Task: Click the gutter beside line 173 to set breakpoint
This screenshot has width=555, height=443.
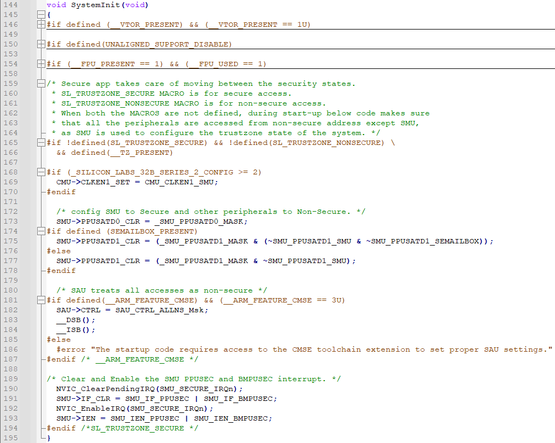Action: [27, 221]
